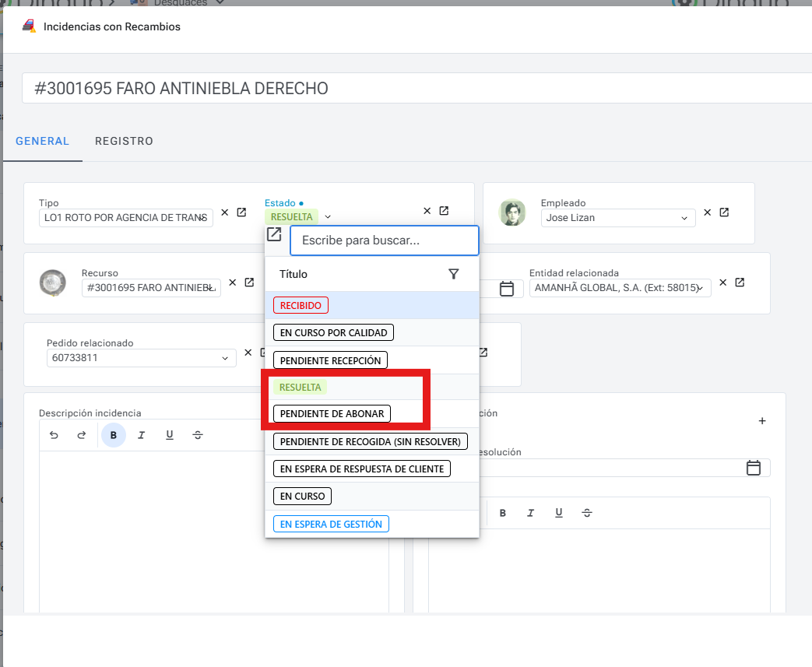Viewport: 812px width, 667px height.
Task: Open external link icon next to Tipo
Action: tap(241, 212)
